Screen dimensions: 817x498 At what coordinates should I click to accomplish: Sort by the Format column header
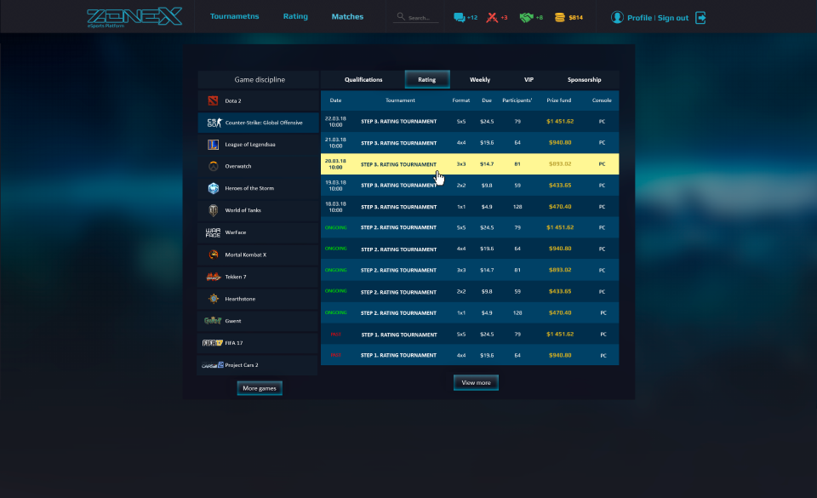tap(461, 100)
